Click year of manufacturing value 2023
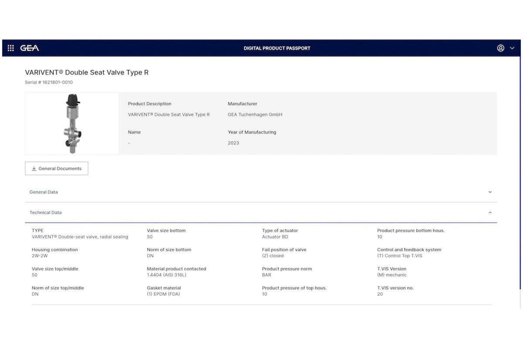Image resolution: width=523 pixels, height=348 pixels. click(x=234, y=143)
